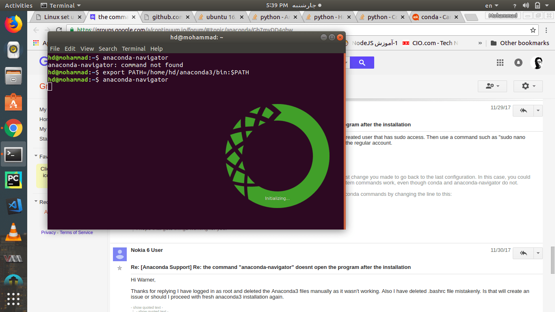555x312 pixels.
Task: Open the Google account avatar
Action: click(x=536, y=63)
